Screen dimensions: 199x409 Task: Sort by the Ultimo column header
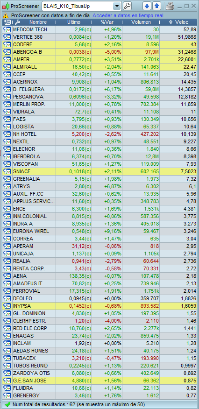coord(74,22)
